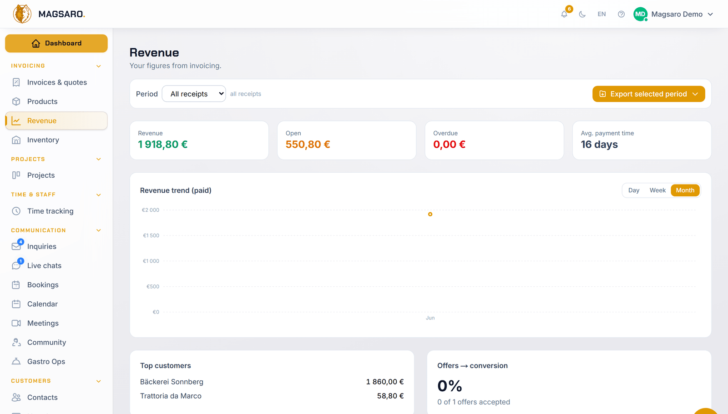This screenshot has width=728, height=414.
Task: Click the Revenue page heading
Action: pos(154,53)
